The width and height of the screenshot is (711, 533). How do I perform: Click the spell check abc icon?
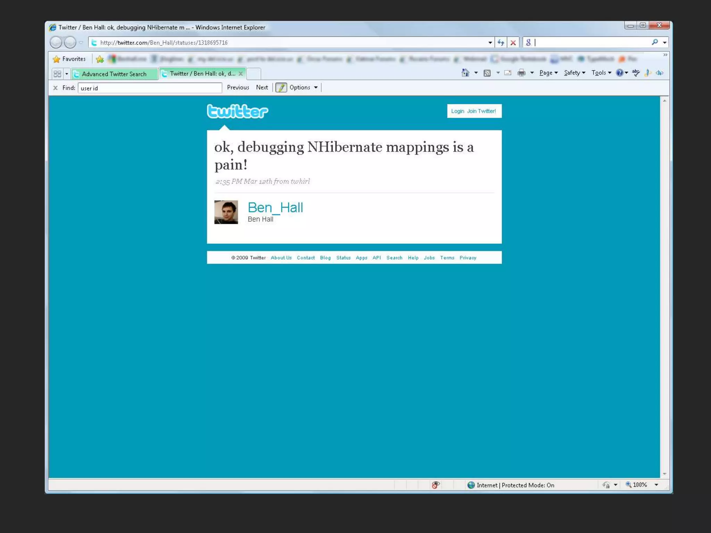click(x=636, y=73)
